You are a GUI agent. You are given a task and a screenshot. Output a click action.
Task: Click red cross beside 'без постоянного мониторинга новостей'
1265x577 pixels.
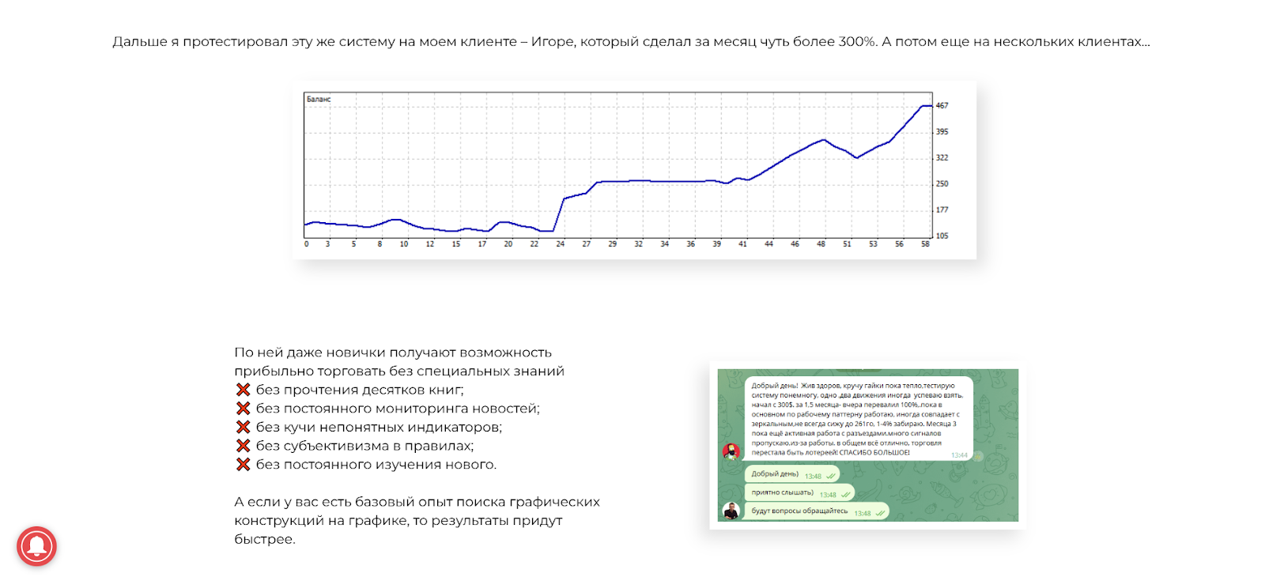point(244,409)
